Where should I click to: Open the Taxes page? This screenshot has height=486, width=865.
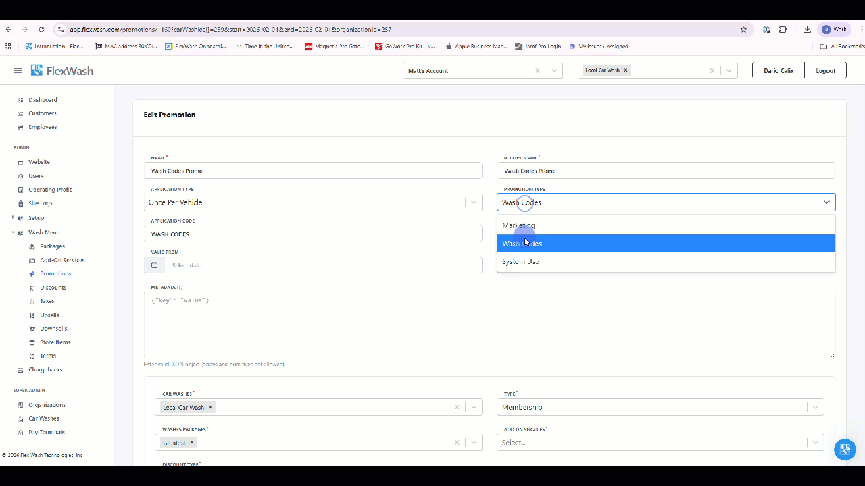point(47,301)
